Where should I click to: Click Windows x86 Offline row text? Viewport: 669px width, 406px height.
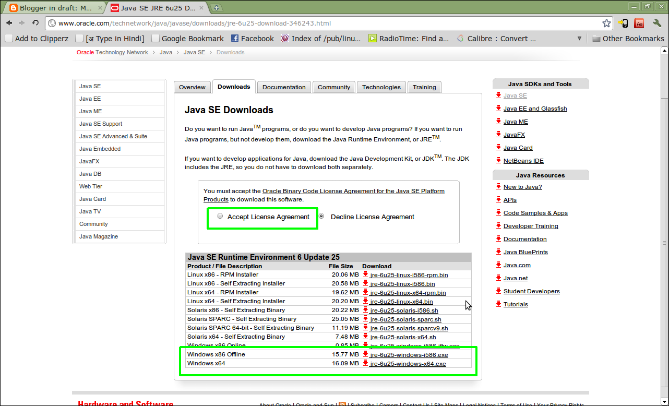pyautogui.click(x=216, y=354)
